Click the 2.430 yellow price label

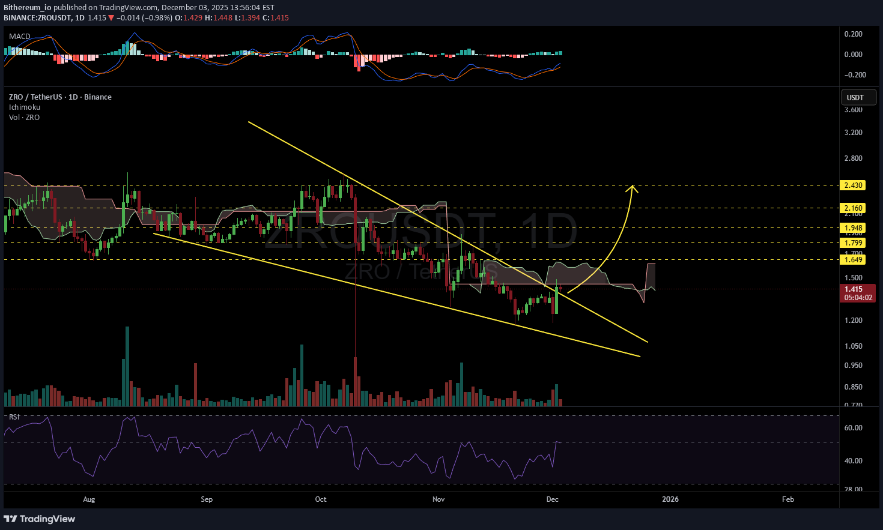[854, 185]
